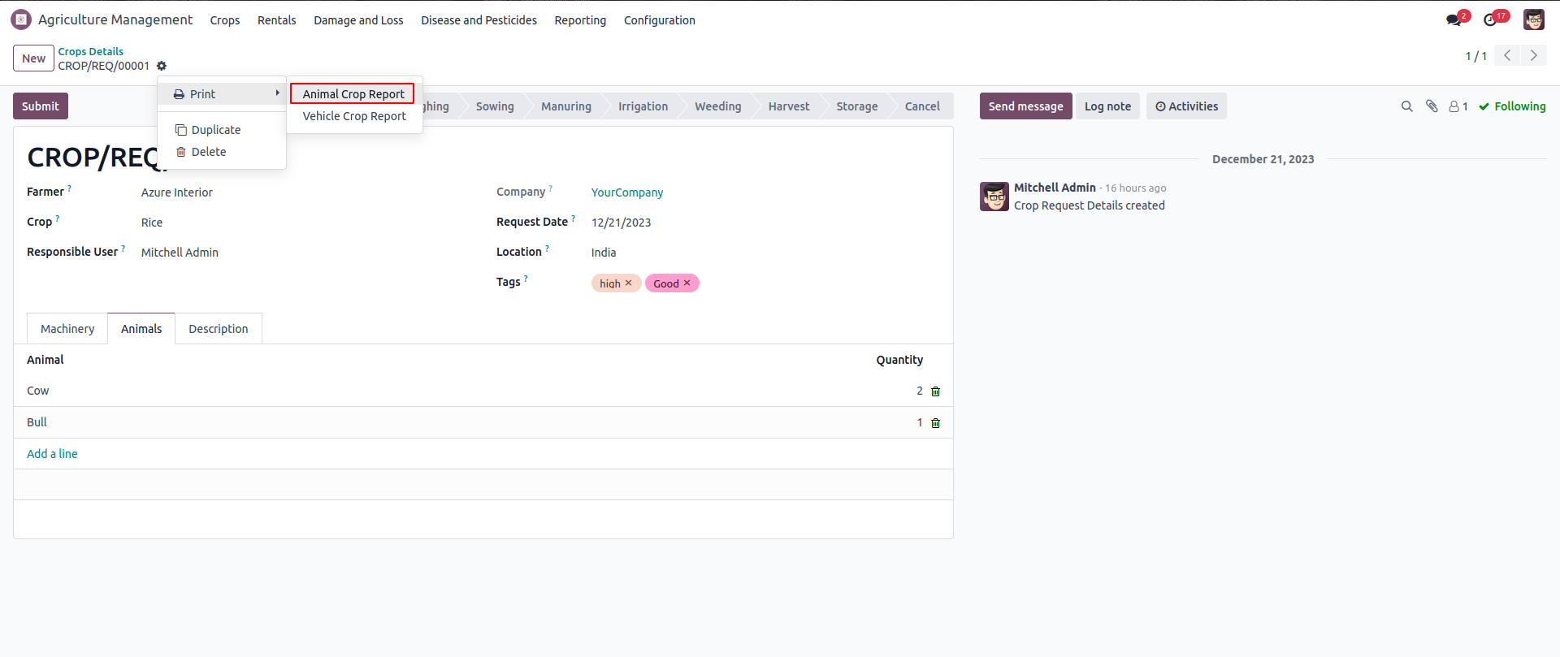The width and height of the screenshot is (1560, 657).
Task: Remove the 'Good' tag
Action: point(687,283)
